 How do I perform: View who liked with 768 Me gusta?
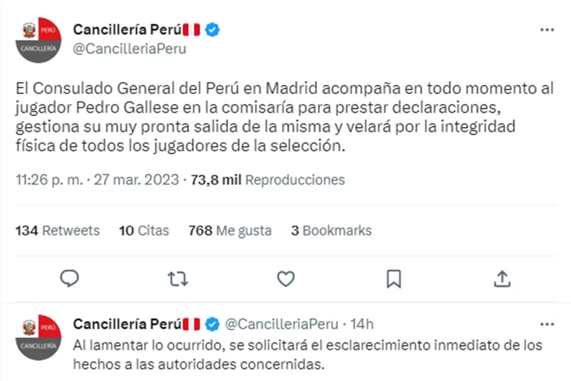click(x=230, y=231)
